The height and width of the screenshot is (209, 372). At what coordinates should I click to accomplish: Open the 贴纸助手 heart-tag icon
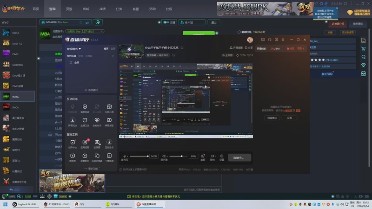tap(97, 120)
